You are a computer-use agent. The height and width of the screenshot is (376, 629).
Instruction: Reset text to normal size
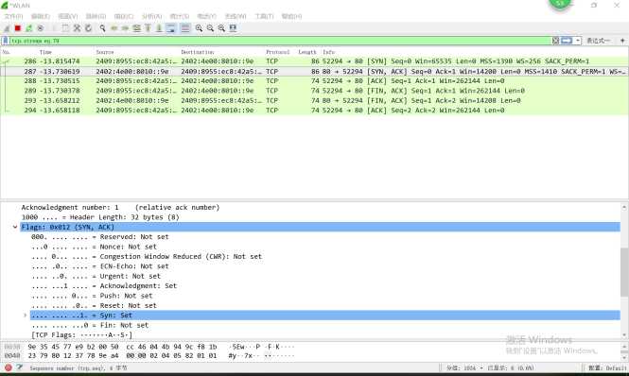click(x=221, y=28)
